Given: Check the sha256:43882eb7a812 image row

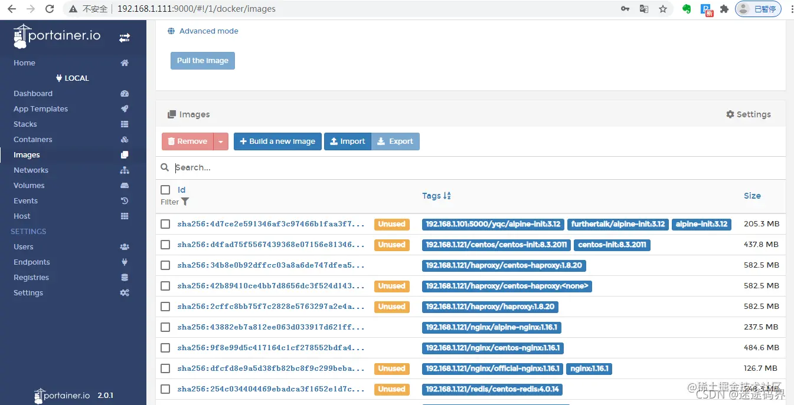Looking at the screenshot, I should 165,327.
